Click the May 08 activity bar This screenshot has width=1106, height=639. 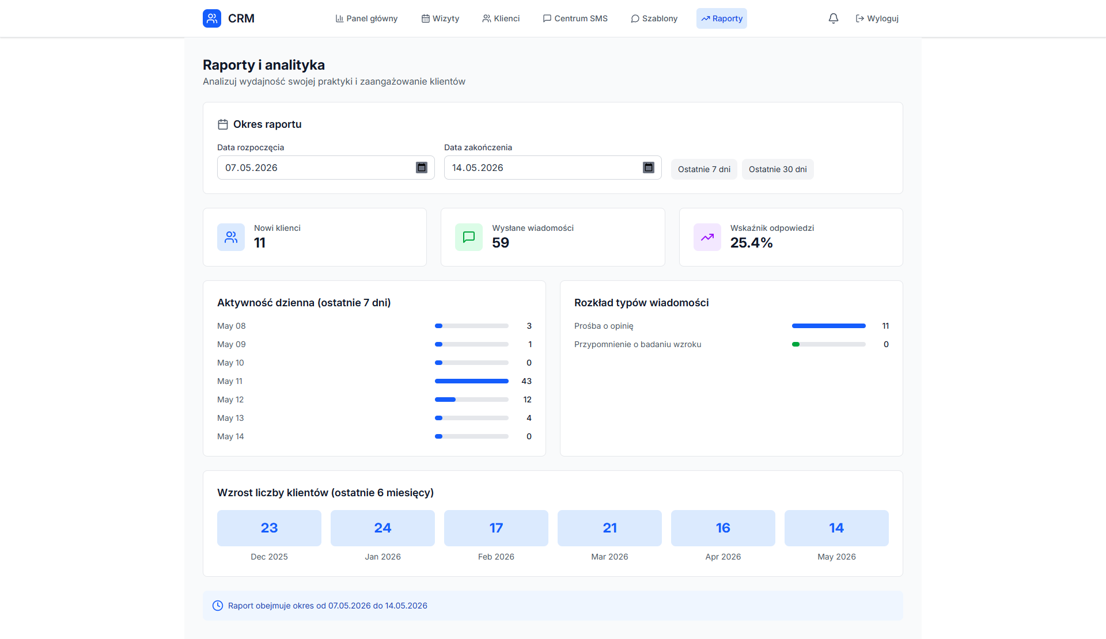pos(472,326)
